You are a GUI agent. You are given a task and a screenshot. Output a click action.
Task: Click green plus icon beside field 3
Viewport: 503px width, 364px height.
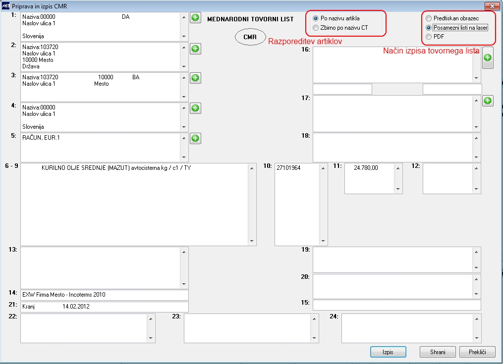pyautogui.click(x=195, y=78)
